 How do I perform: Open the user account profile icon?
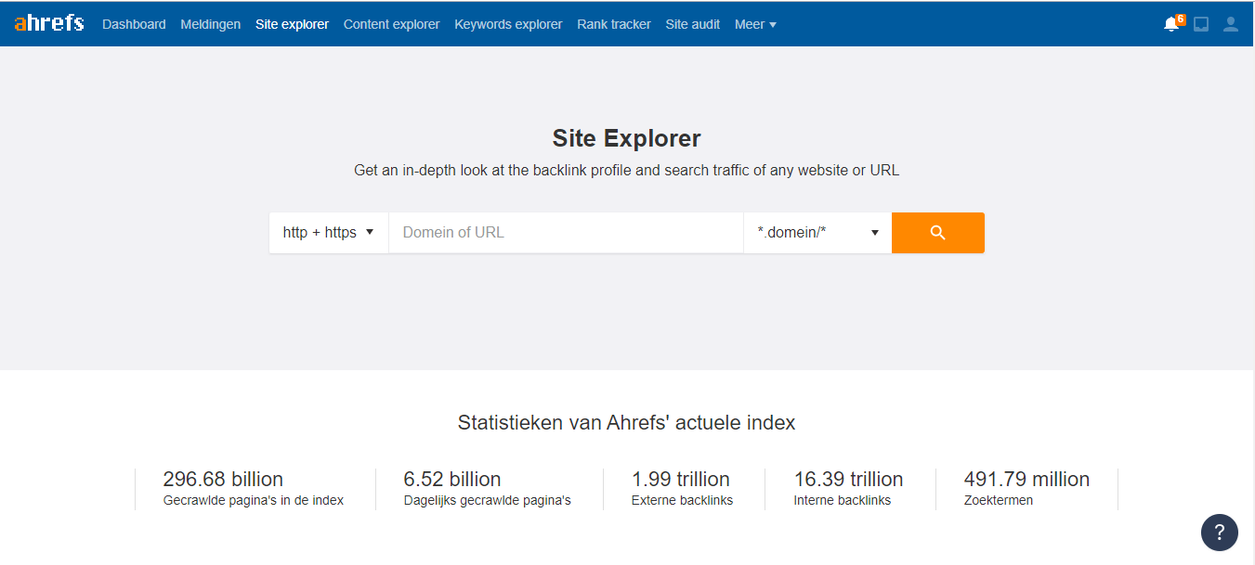[x=1231, y=24]
